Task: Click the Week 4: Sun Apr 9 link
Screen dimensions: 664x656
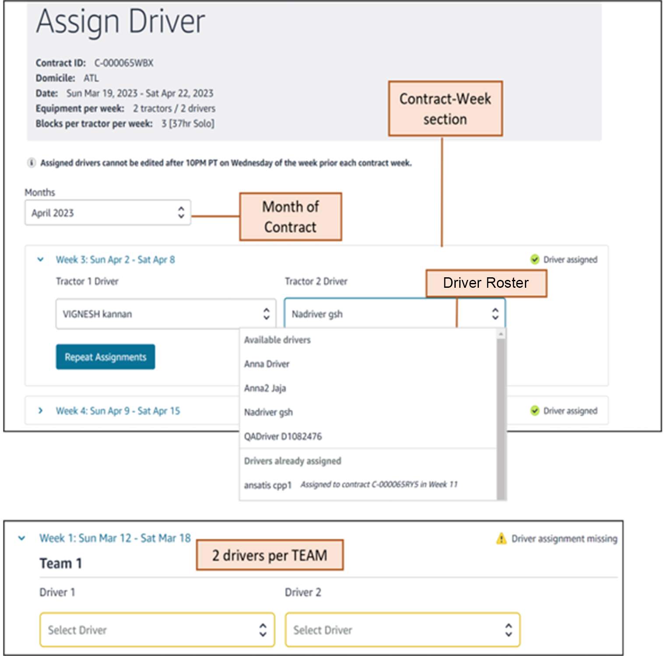Action: (x=118, y=411)
